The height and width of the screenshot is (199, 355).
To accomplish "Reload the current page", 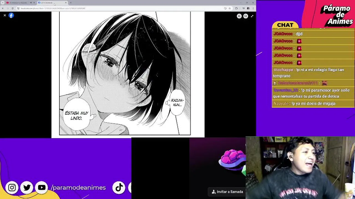I will 12,8.
